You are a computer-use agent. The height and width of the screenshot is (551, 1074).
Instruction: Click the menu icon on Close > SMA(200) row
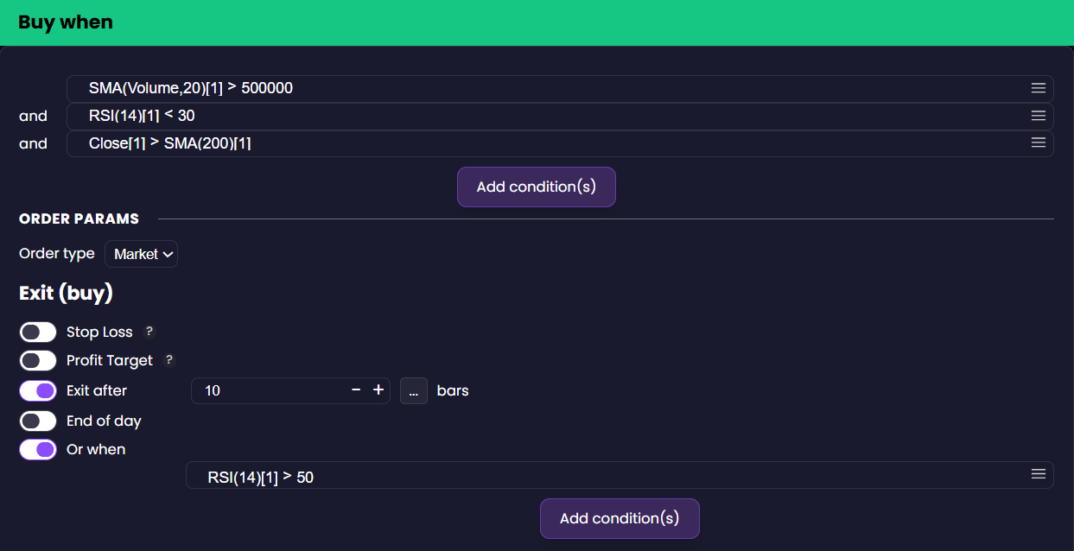[x=1038, y=143]
